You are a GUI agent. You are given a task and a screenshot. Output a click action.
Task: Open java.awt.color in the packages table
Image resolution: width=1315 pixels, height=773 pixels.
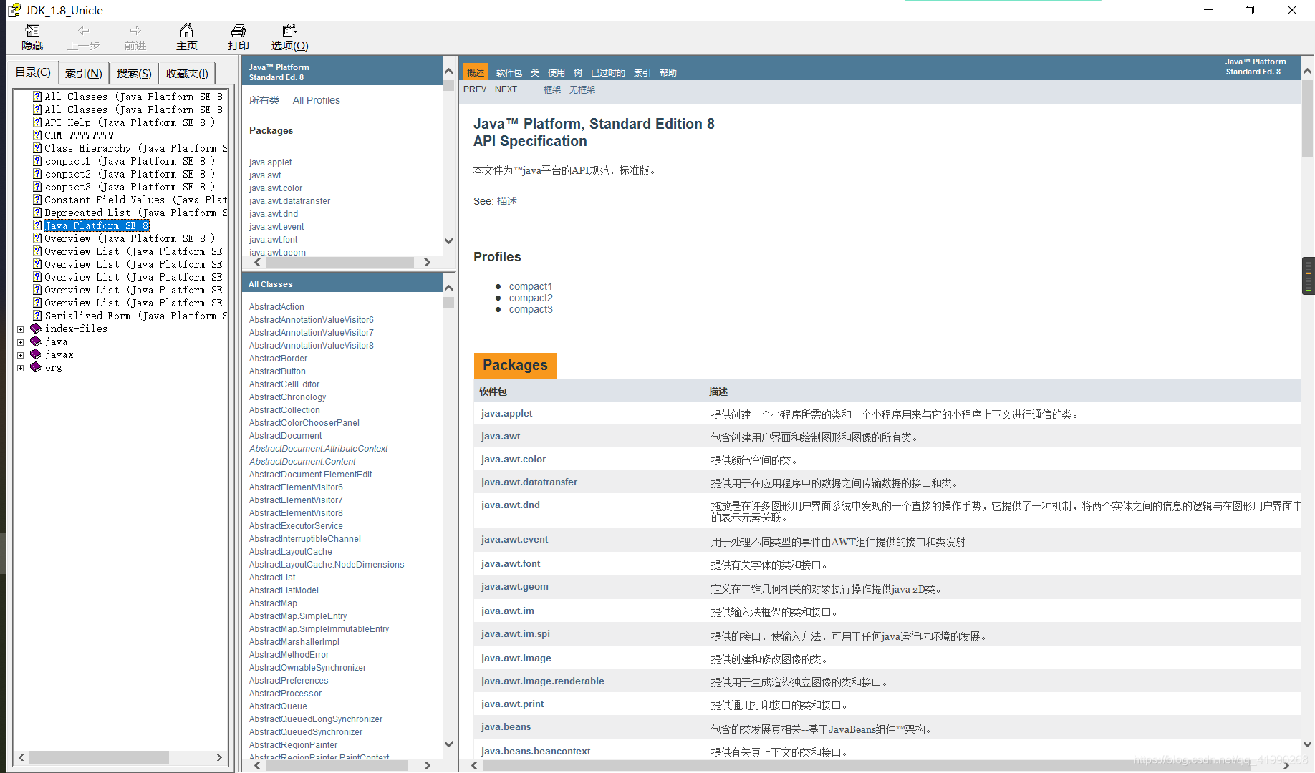point(514,459)
